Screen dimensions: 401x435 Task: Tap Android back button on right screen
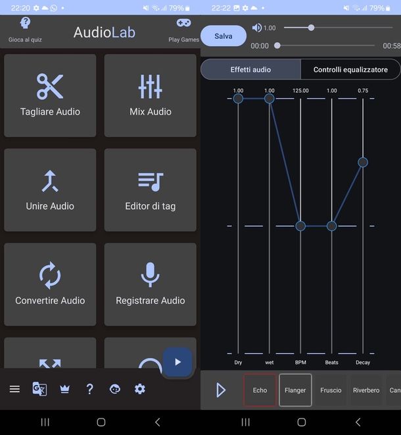click(358, 422)
